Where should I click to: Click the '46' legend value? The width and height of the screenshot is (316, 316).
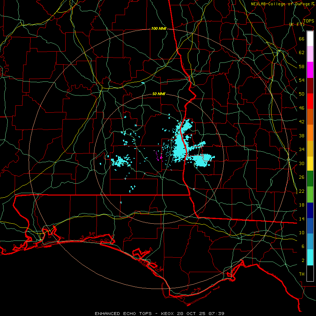[x=302, y=108]
